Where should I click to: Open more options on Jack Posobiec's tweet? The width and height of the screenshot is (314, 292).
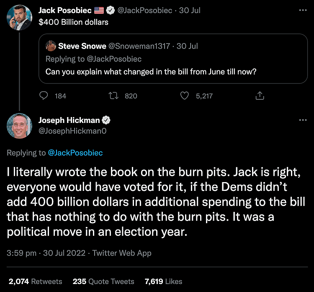[303, 10]
